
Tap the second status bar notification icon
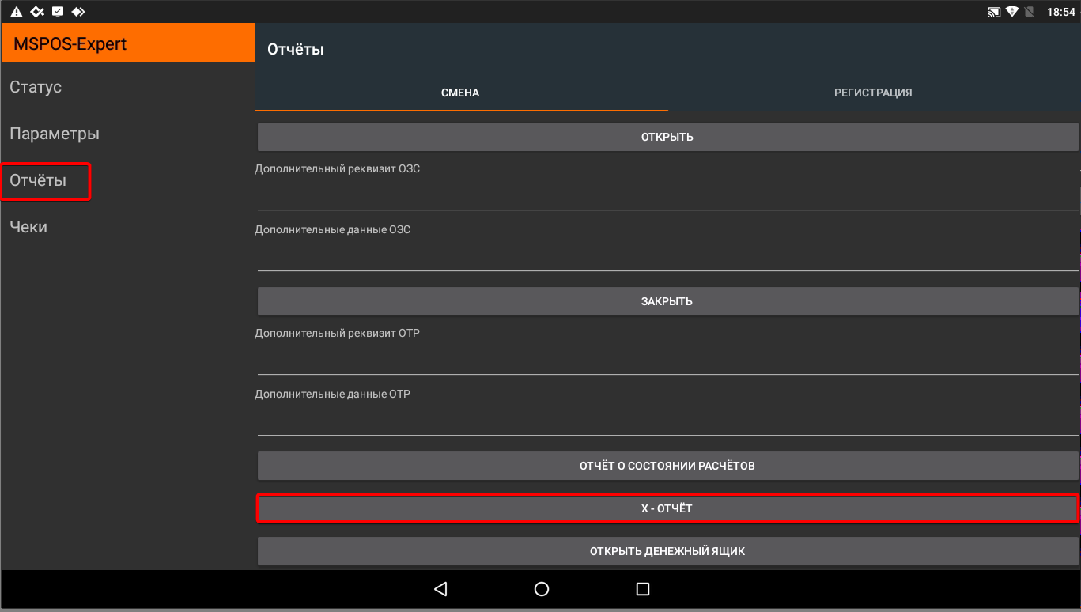[36, 12]
